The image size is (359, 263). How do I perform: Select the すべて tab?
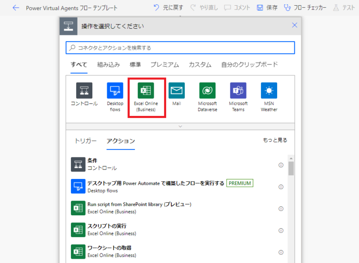(79, 64)
